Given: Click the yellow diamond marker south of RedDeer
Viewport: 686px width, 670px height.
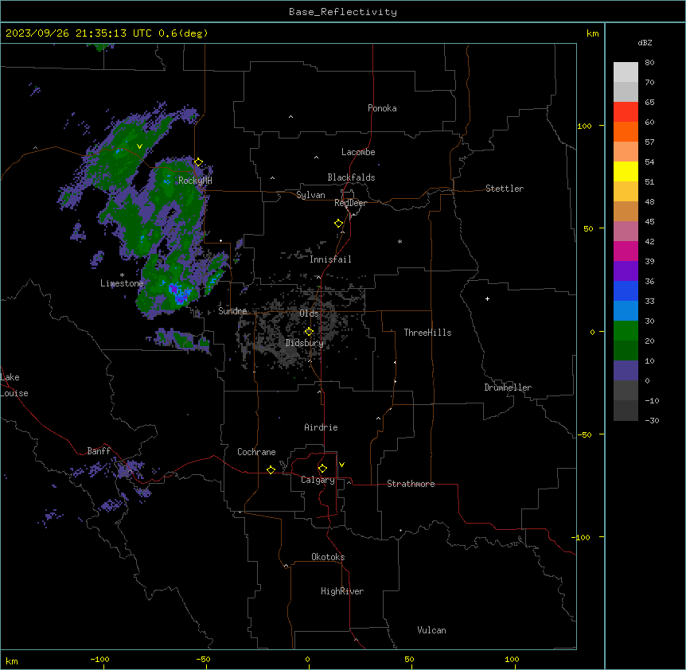Looking at the screenshot, I should point(339,224).
